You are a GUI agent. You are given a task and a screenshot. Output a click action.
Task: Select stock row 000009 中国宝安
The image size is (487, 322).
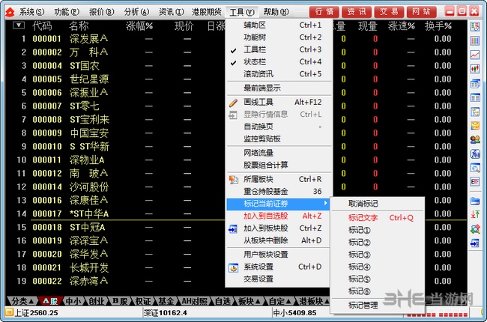click(x=236, y=133)
